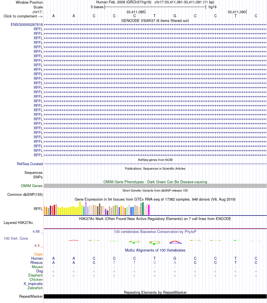
Task: Select the X_tropicalis species row label
Action: point(33,284)
